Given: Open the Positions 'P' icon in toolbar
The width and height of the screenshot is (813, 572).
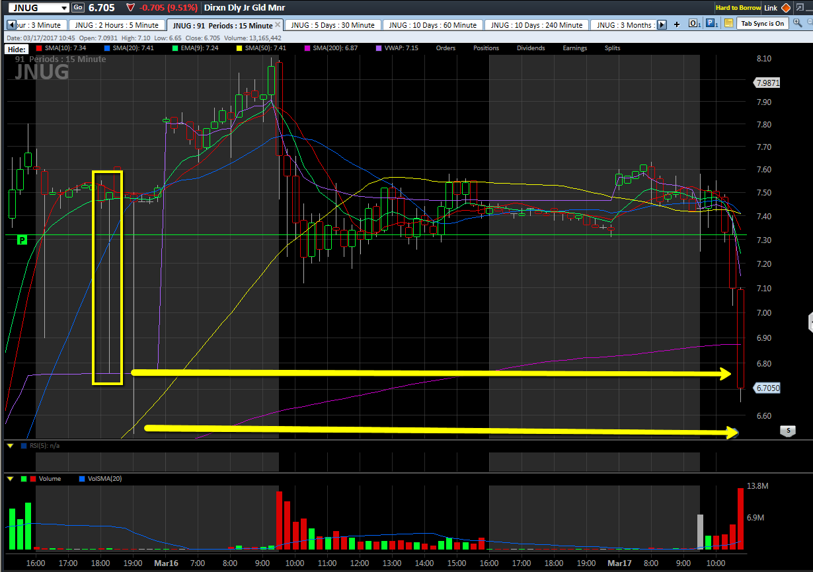Looking at the screenshot, I should pos(711,24).
